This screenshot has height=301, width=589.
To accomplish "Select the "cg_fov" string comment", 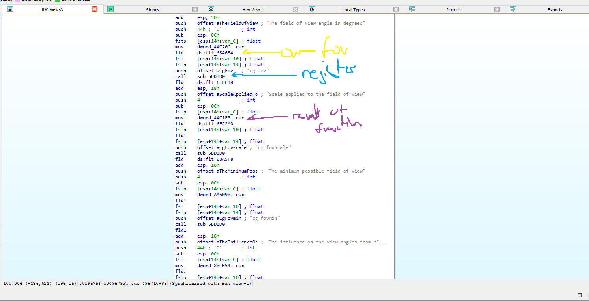I will [x=257, y=71].
